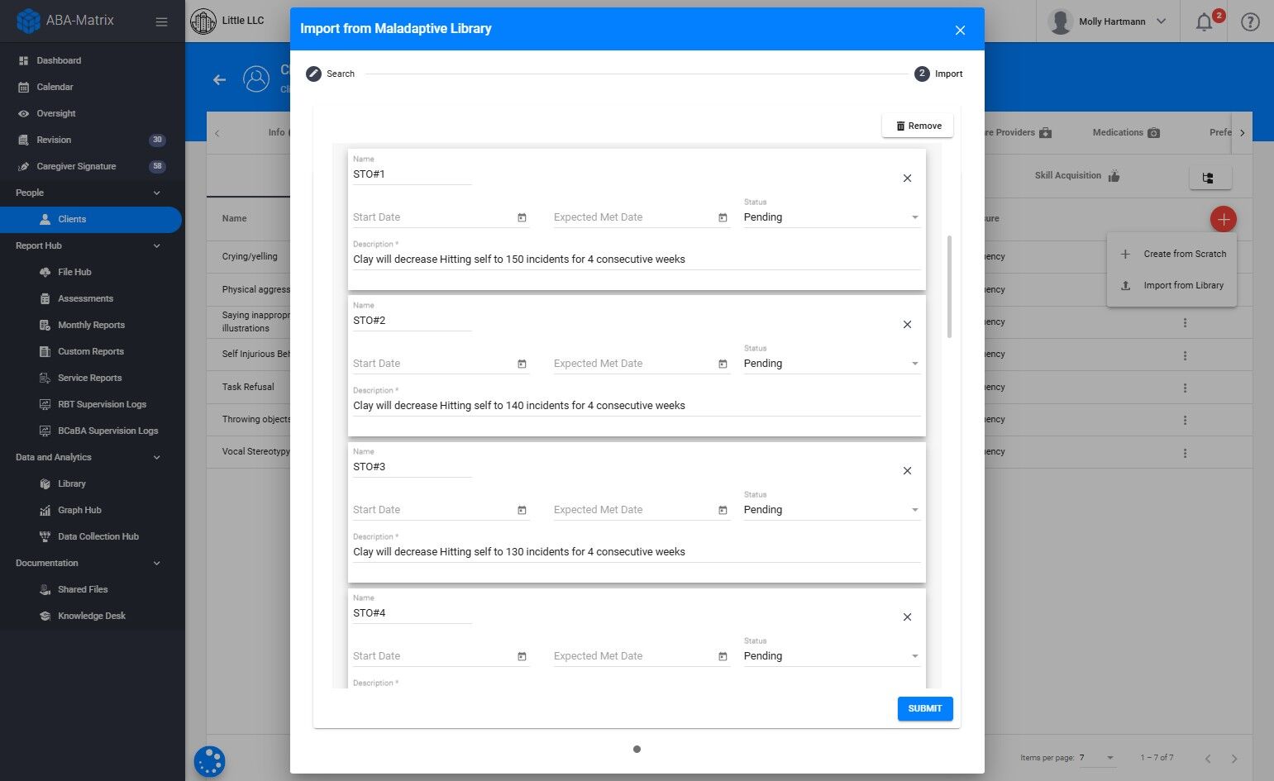Edit the STO#1 name field
The height and width of the screenshot is (781, 1274).
[x=412, y=174]
